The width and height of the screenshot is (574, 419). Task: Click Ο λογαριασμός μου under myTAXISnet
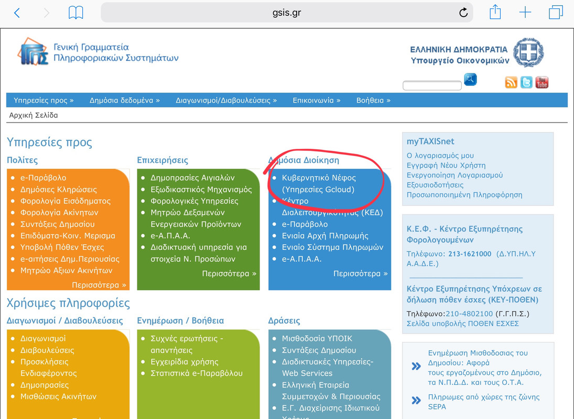(440, 156)
